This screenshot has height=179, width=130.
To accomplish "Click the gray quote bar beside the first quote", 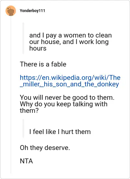I will [x=23, y=38].
